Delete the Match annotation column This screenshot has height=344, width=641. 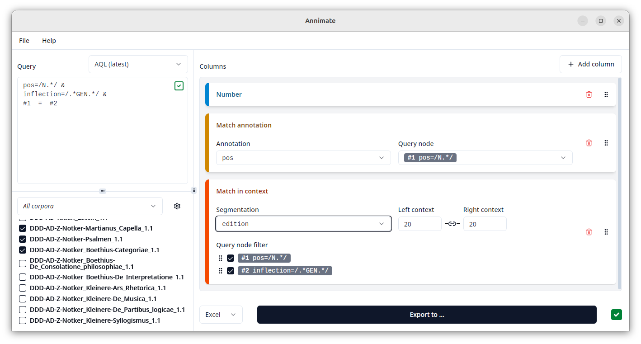[x=589, y=143]
